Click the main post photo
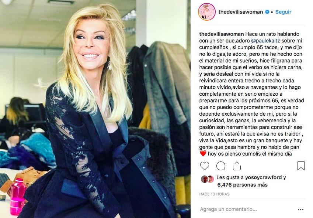 click(95, 109)
